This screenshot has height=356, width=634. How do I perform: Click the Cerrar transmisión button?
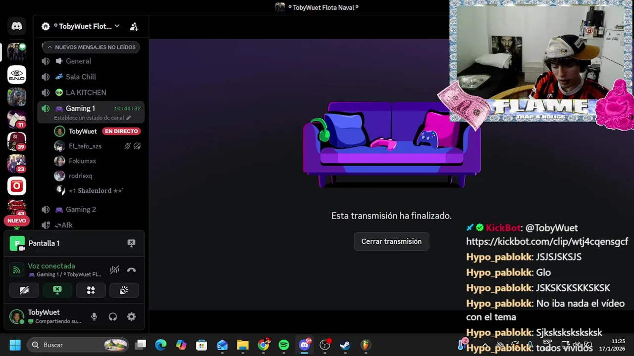391,241
